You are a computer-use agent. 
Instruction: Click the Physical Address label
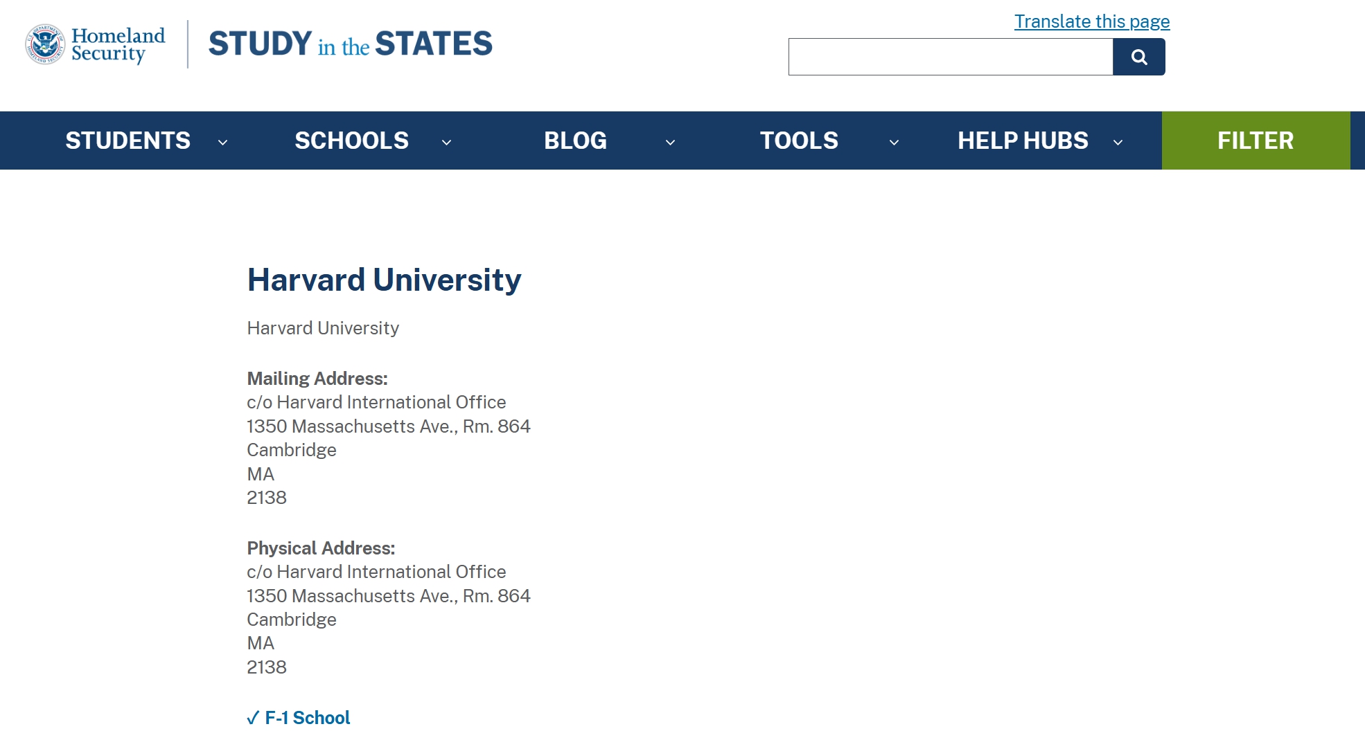321,548
